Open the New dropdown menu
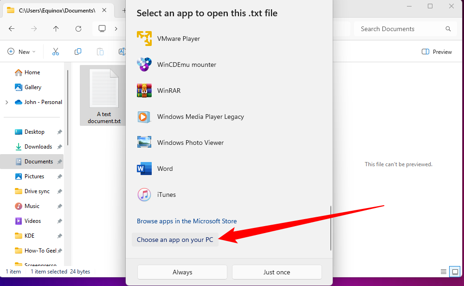This screenshot has height=286, width=464. click(x=21, y=52)
